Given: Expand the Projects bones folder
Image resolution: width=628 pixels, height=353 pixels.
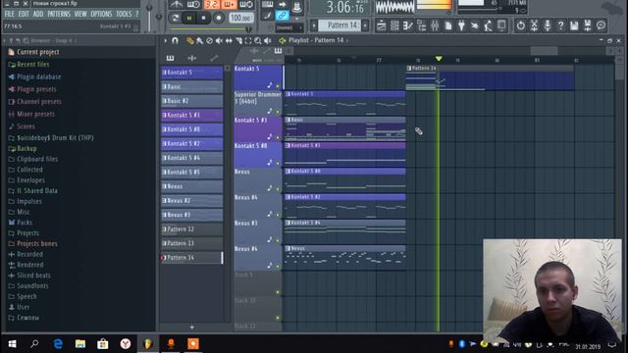Looking at the screenshot, I should 37,244.
